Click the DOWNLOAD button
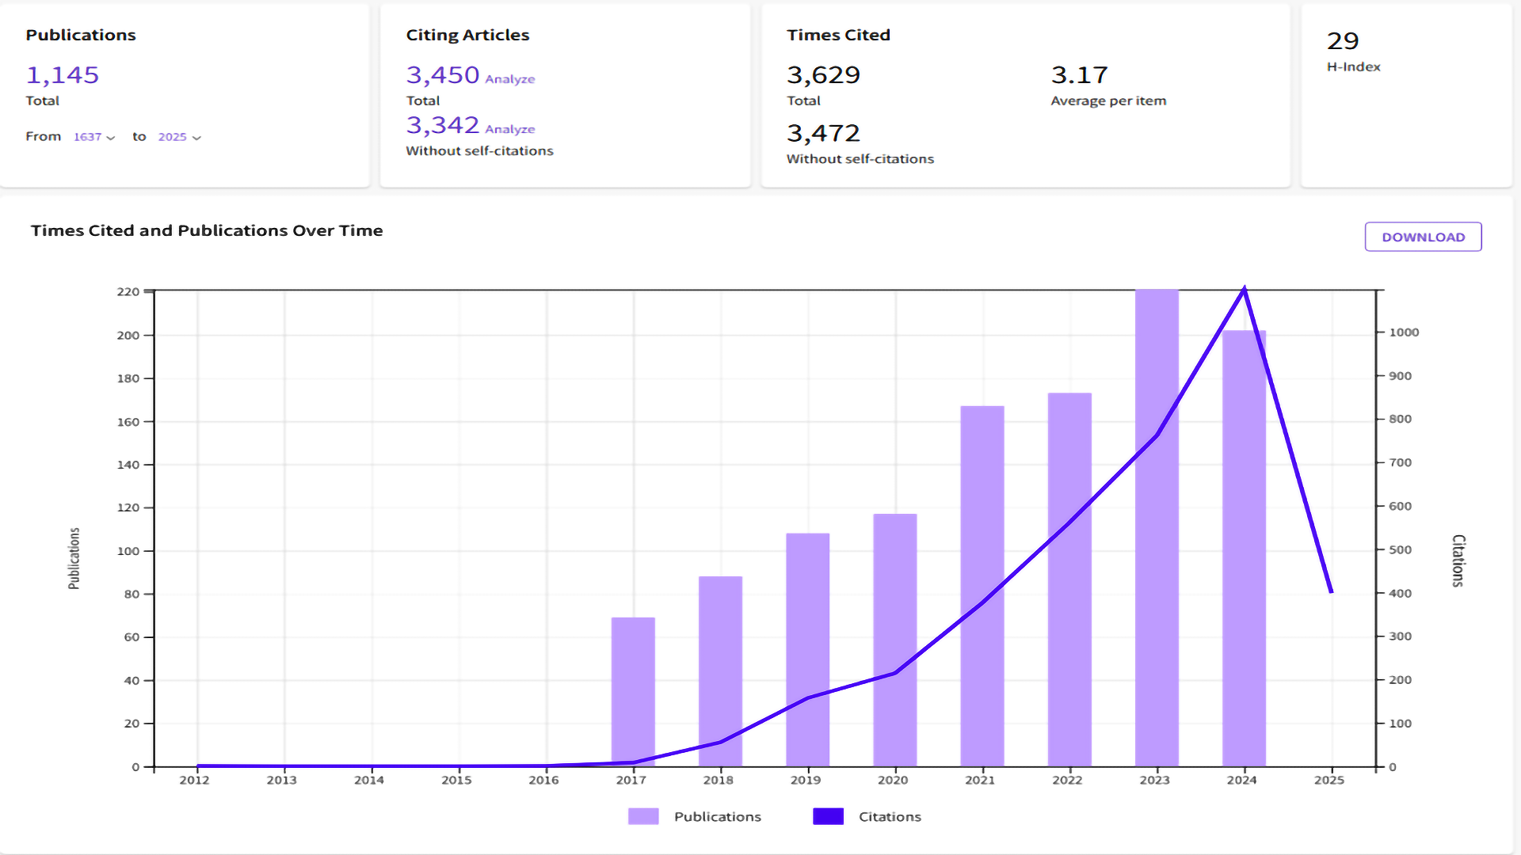Image resolution: width=1521 pixels, height=855 pixels. click(x=1423, y=237)
